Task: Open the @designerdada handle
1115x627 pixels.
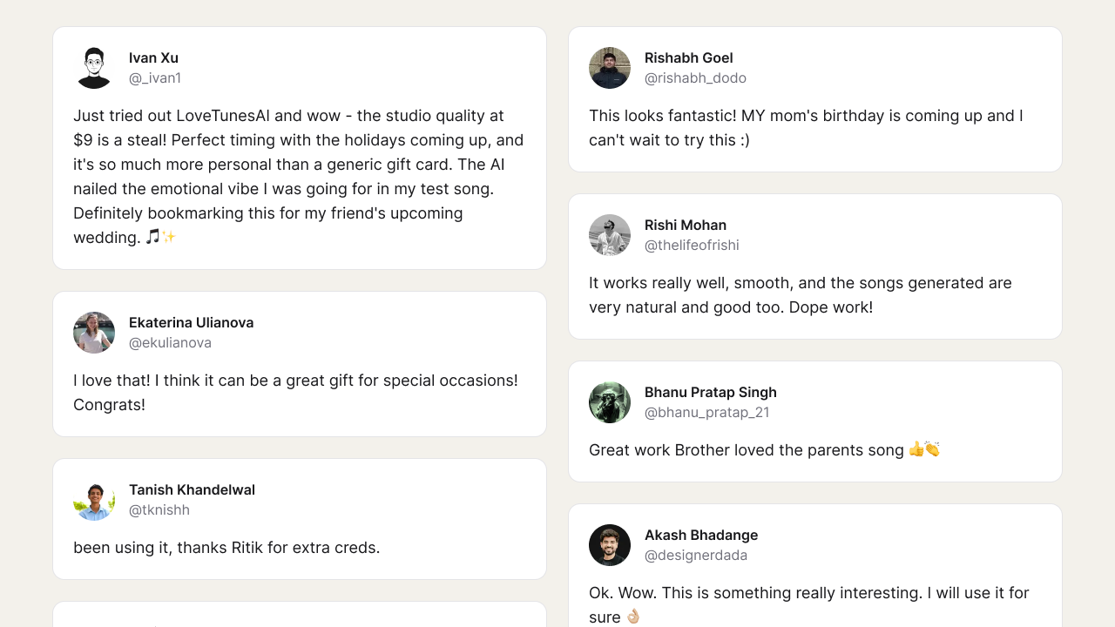Action: [696, 556]
